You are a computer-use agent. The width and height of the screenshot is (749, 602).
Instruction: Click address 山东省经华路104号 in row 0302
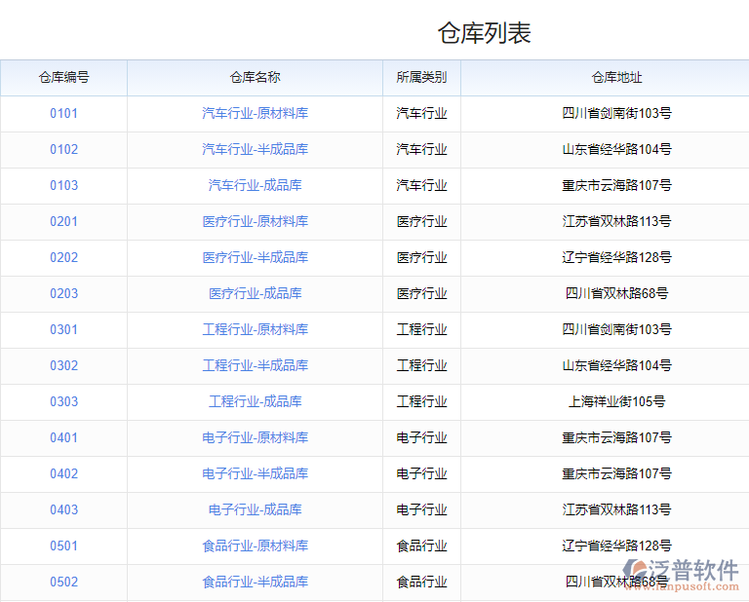(x=616, y=365)
